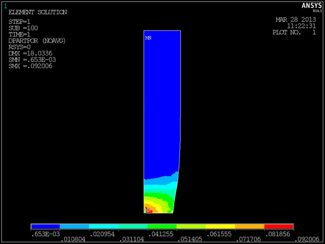Click the red legend color band

[x=279, y=227]
